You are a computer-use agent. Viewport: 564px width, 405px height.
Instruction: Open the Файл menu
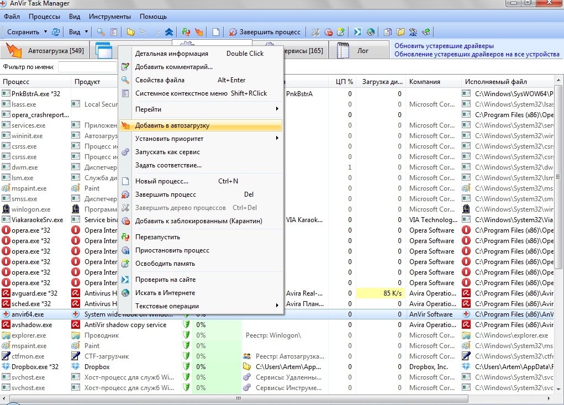pyautogui.click(x=12, y=17)
